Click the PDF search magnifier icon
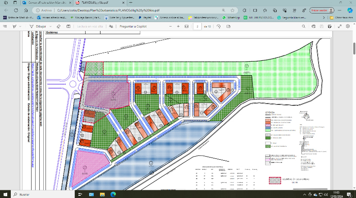 (x=304, y=26)
